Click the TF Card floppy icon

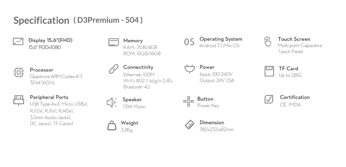pyautogui.click(x=269, y=71)
